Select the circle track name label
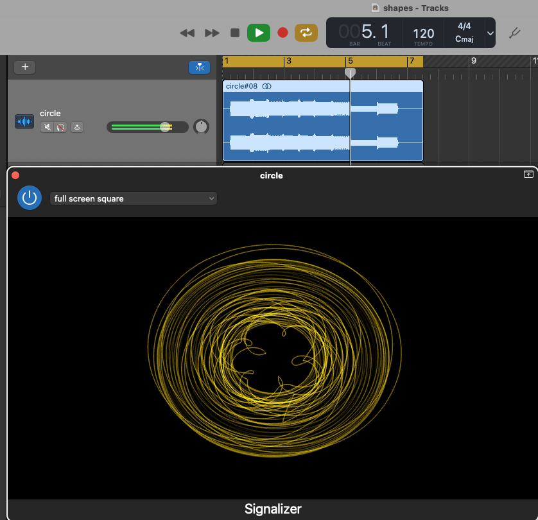Viewport: 538px width, 520px height. (x=50, y=113)
